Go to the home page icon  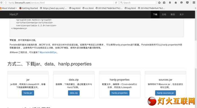coord(176,3)
